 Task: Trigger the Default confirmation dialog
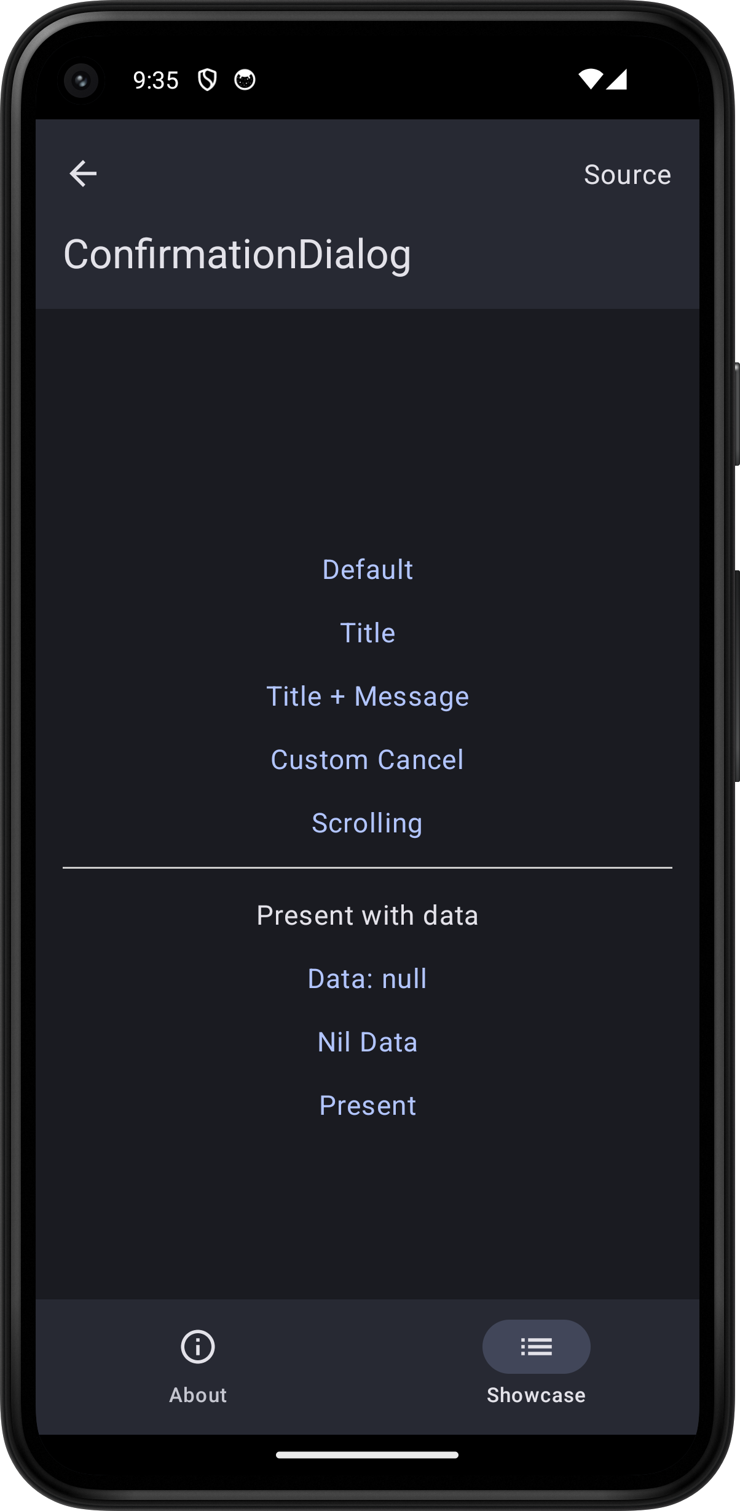368,569
